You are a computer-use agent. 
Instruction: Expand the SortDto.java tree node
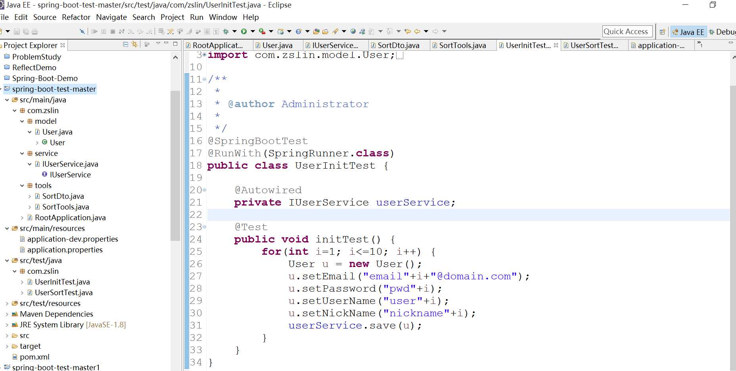29,196
